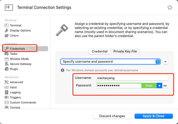Open the password generator icon
Screen dimensions: 178x124
coord(165,86)
